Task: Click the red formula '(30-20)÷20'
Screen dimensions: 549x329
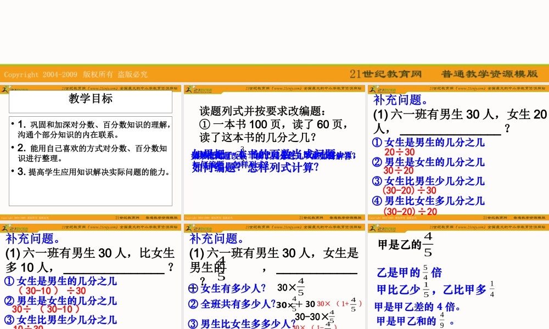Action: click(410, 211)
